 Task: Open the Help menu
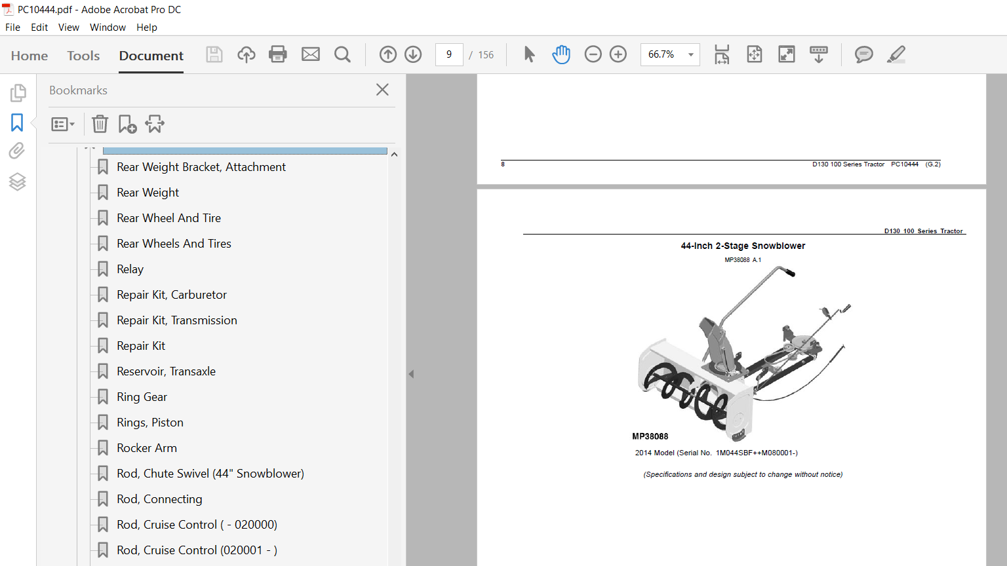147,28
